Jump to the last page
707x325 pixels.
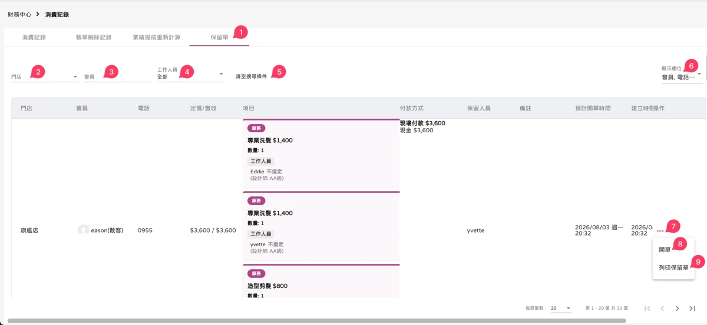692,308
